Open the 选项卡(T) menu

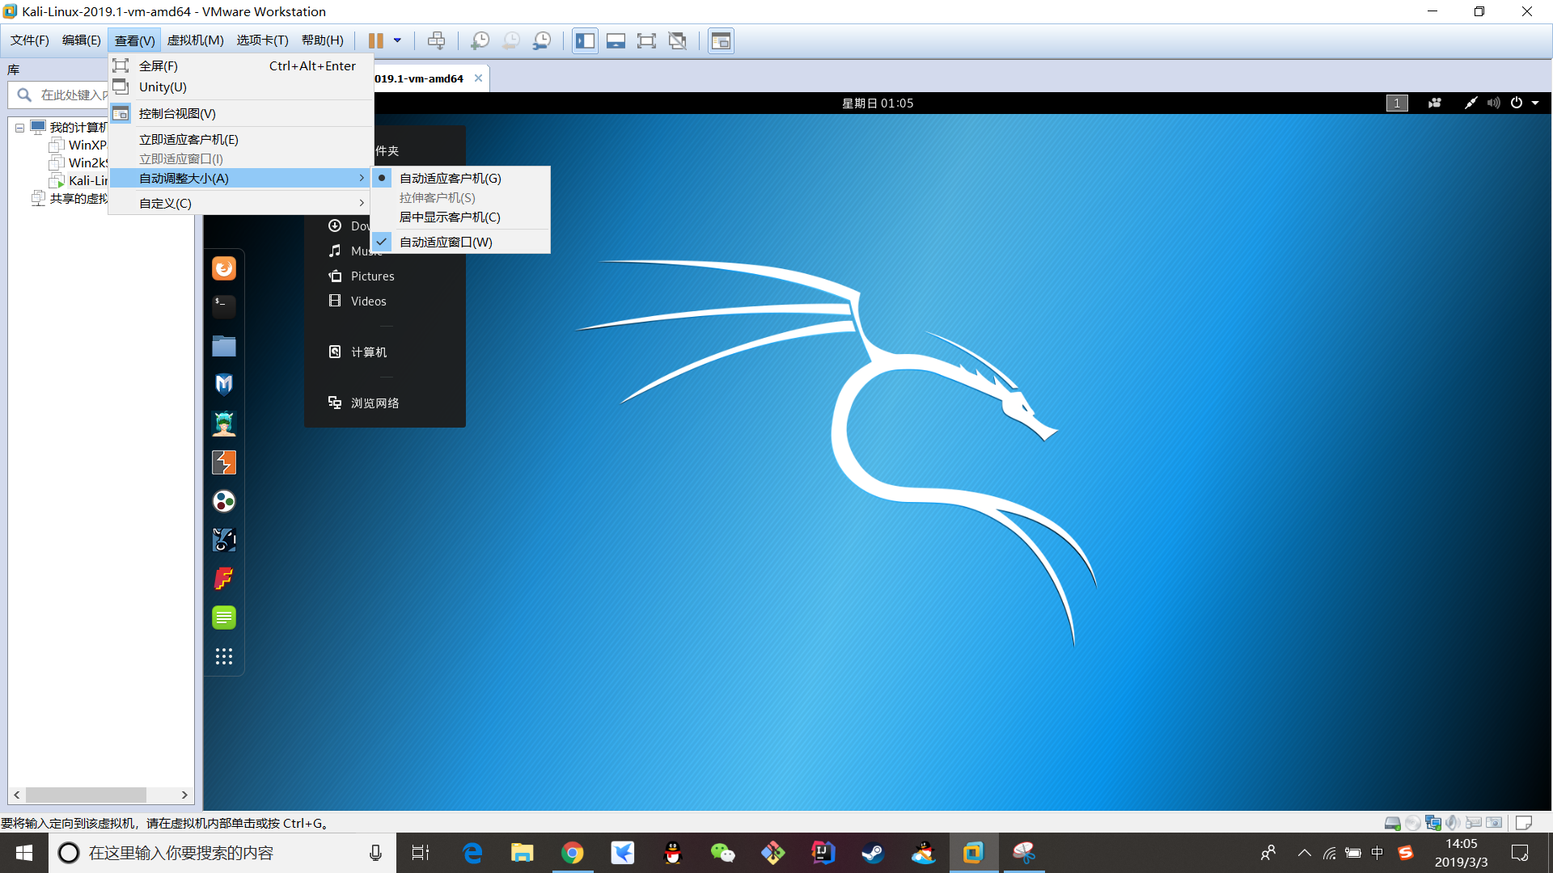[x=262, y=40]
